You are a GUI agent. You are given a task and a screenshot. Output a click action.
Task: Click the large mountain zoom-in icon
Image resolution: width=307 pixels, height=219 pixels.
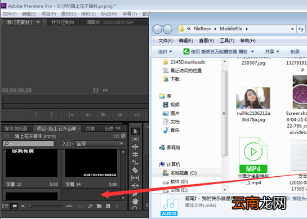coord(69,206)
